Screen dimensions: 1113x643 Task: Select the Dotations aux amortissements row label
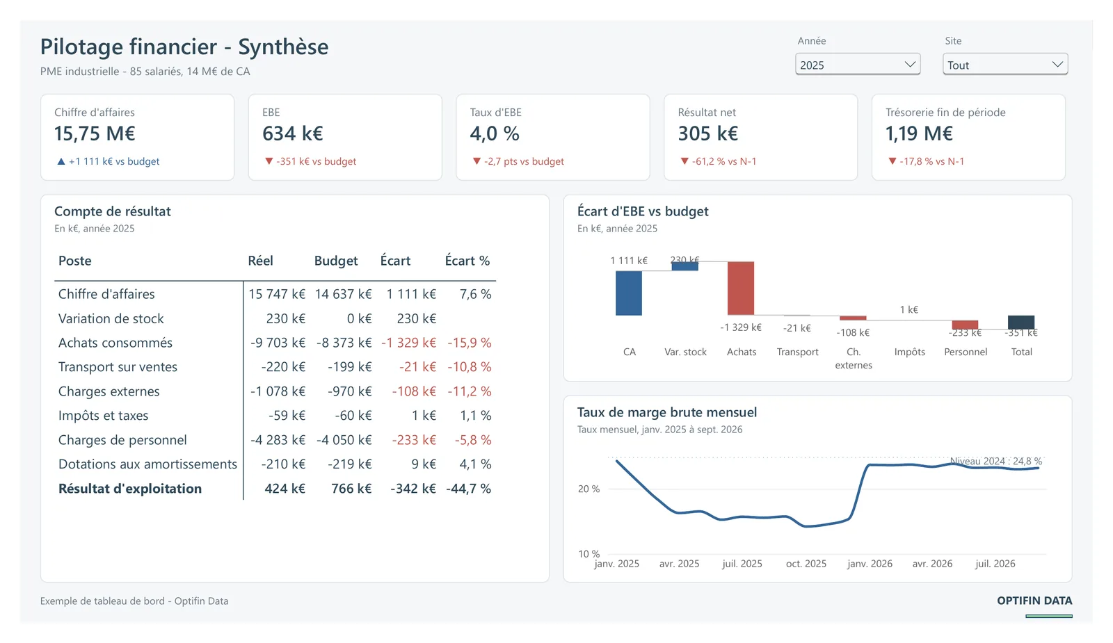tap(148, 464)
